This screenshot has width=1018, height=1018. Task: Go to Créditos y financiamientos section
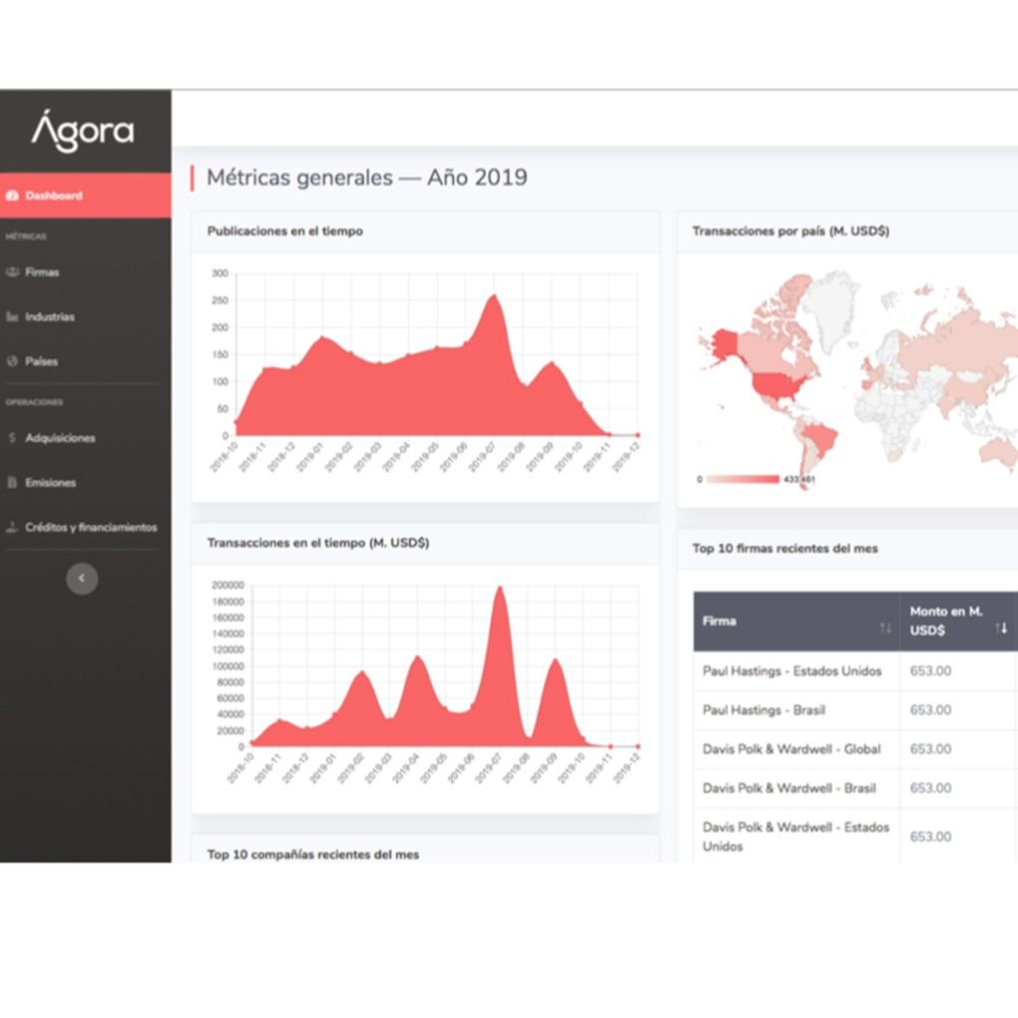(x=91, y=527)
